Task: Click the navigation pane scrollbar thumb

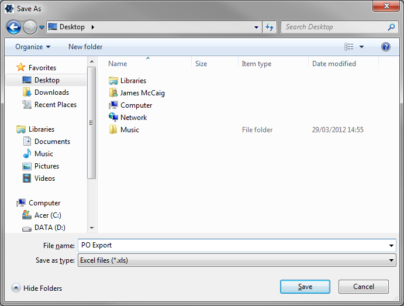Action: [x=91, y=123]
